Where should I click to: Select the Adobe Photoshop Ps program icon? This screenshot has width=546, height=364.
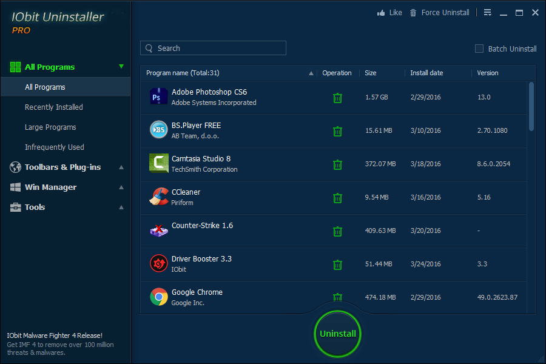point(158,96)
